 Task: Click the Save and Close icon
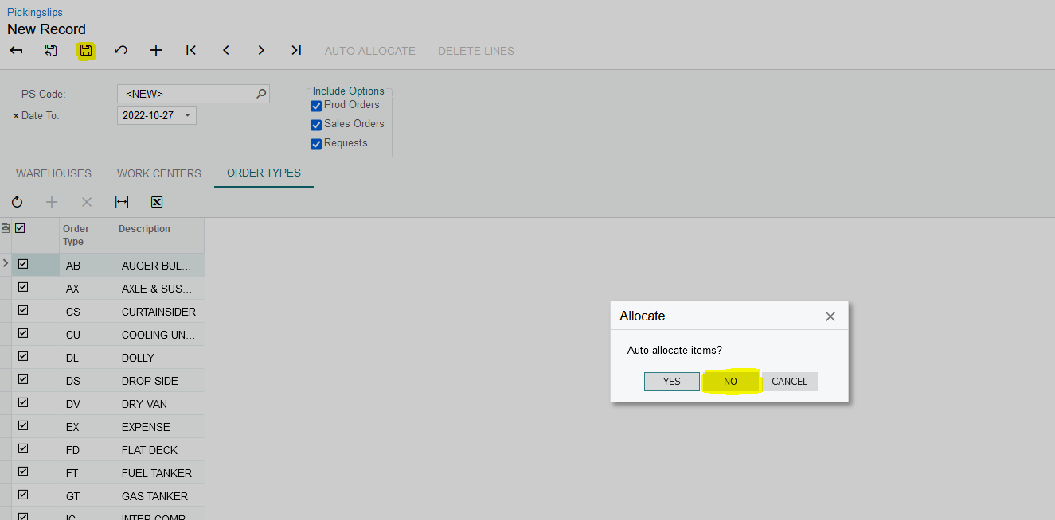51,51
